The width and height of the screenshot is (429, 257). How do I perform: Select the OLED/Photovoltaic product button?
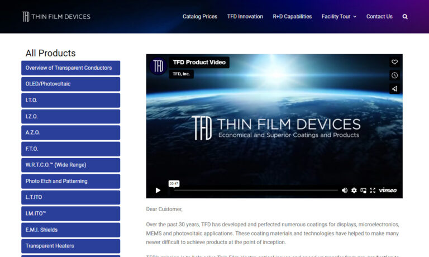coord(70,84)
